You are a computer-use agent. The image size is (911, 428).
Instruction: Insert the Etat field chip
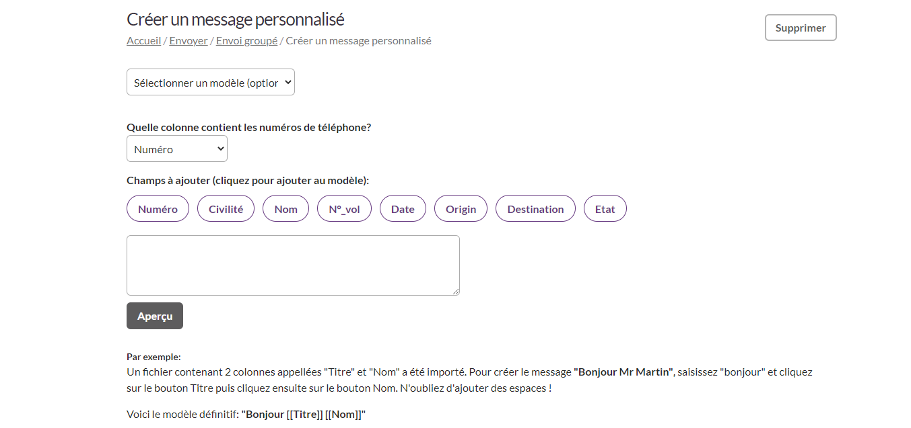coord(605,209)
